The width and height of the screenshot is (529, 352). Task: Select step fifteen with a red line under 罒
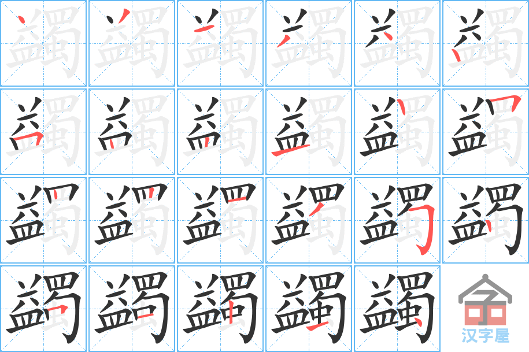click(x=220, y=220)
